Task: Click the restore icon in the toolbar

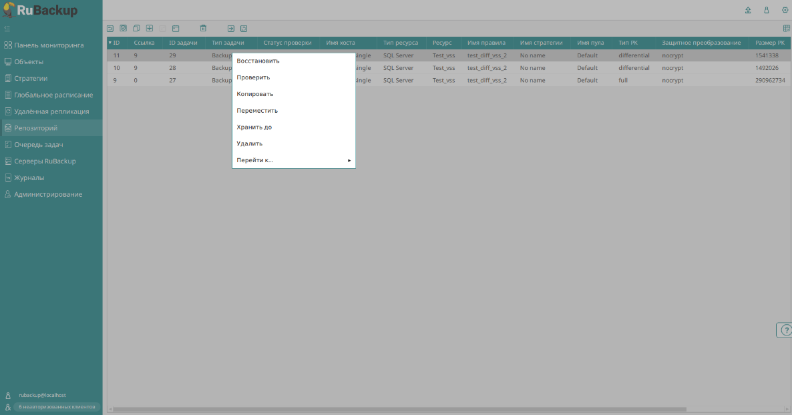Action: (x=110, y=29)
